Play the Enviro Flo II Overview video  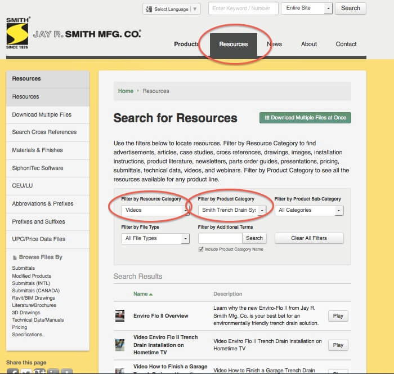click(x=338, y=316)
